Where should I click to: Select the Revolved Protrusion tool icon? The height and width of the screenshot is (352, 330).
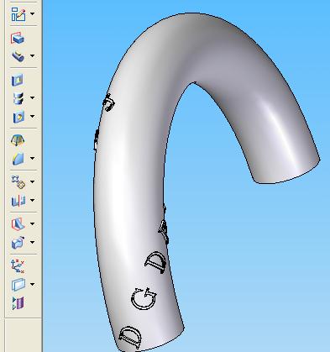click(x=18, y=56)
